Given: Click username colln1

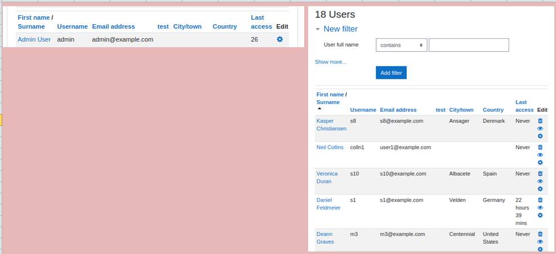Looking at the screenshot, I should click(x=357, y=147).
